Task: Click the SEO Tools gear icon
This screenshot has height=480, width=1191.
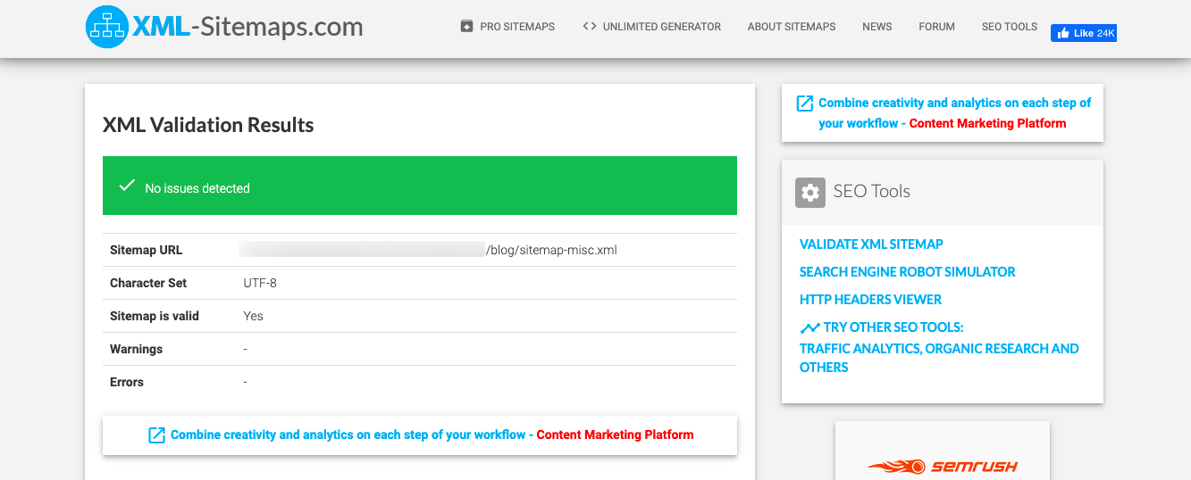Action: pyautogui.click(x=809, y=192)
